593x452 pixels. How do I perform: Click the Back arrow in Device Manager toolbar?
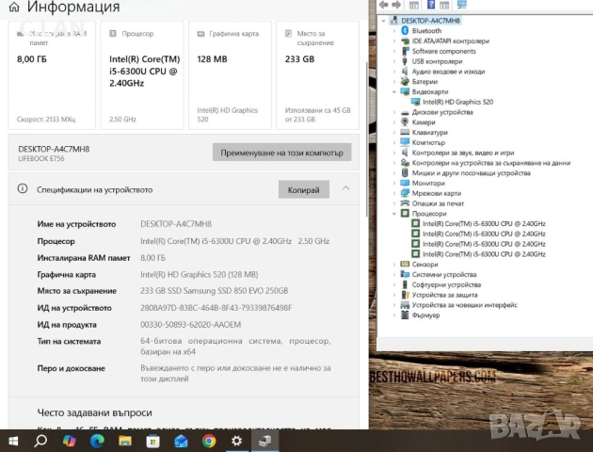pos(383,5)
